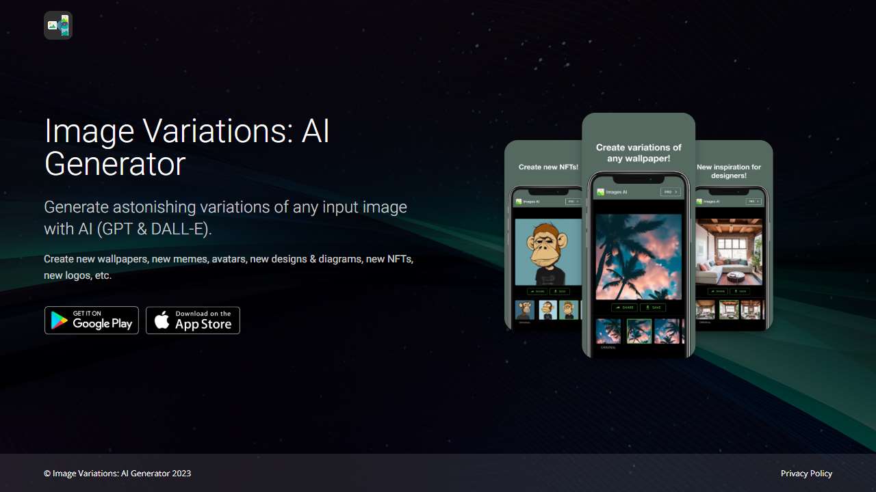This screenshot has width=876, height=492.
Task: Select the first ape avatar thumbnail
Action: 524,310
